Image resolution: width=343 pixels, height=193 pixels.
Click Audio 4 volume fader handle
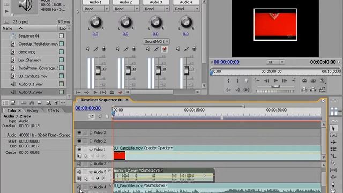pos(186,70)
